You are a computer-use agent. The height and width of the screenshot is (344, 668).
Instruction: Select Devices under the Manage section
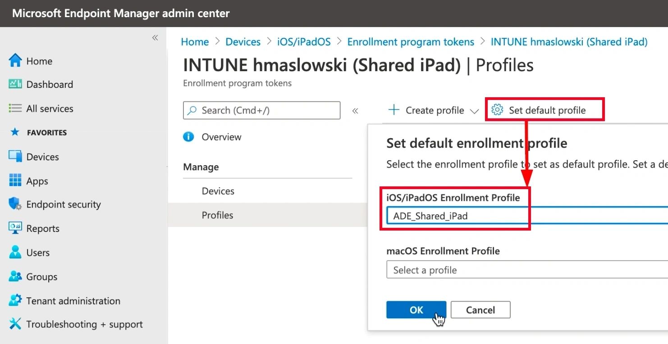218,191
